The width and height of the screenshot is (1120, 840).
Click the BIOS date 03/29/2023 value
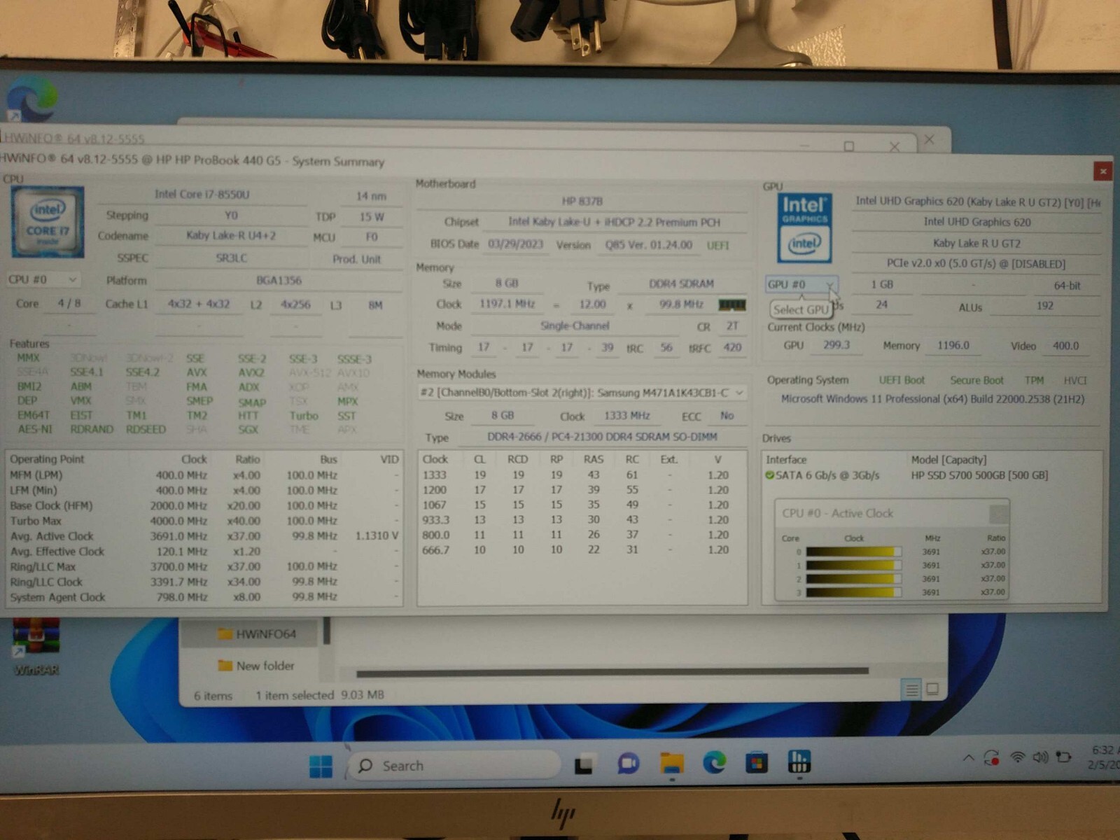[x=515, y=245]
